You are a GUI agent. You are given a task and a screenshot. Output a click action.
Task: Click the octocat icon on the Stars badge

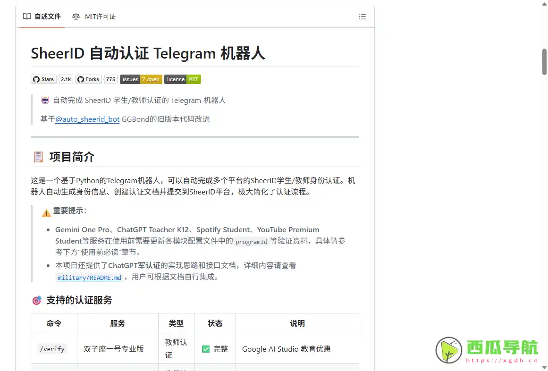[x=36, y=79]
